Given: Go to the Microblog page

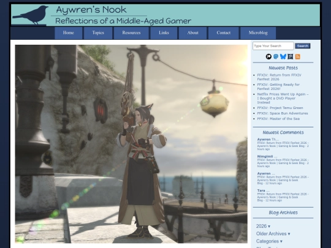Looking at the screenshot, I should (x=258, y=33).
